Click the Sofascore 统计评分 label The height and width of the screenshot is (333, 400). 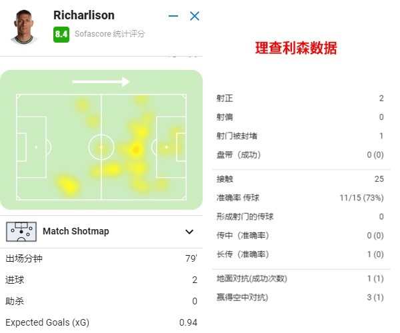[110, 34]
